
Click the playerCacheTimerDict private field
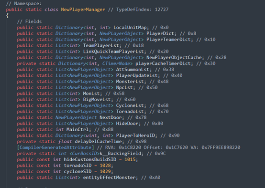click(x=163, y=63)
